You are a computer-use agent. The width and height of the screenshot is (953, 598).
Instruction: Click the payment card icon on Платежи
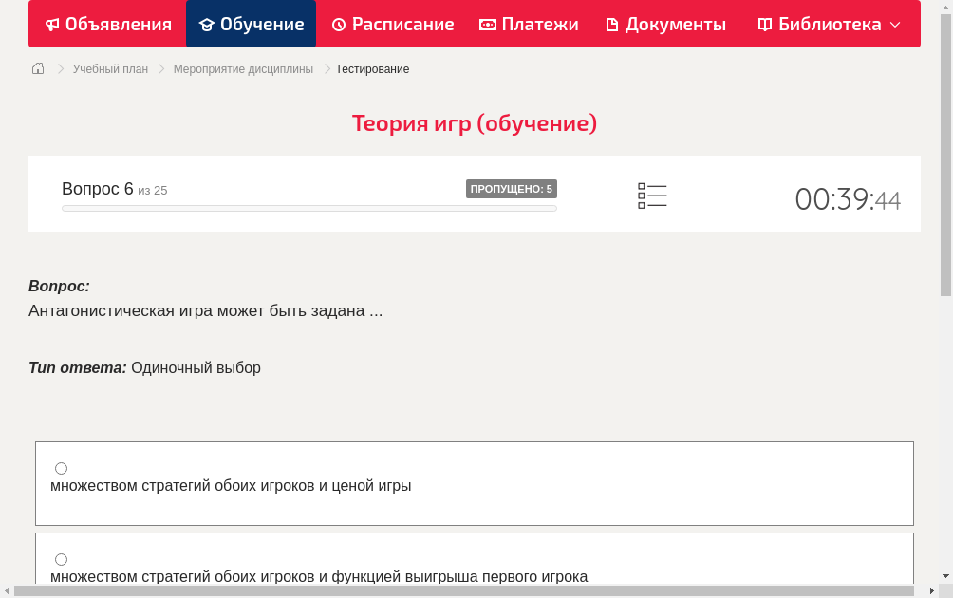pyautogui.click(x=486, y=24)
